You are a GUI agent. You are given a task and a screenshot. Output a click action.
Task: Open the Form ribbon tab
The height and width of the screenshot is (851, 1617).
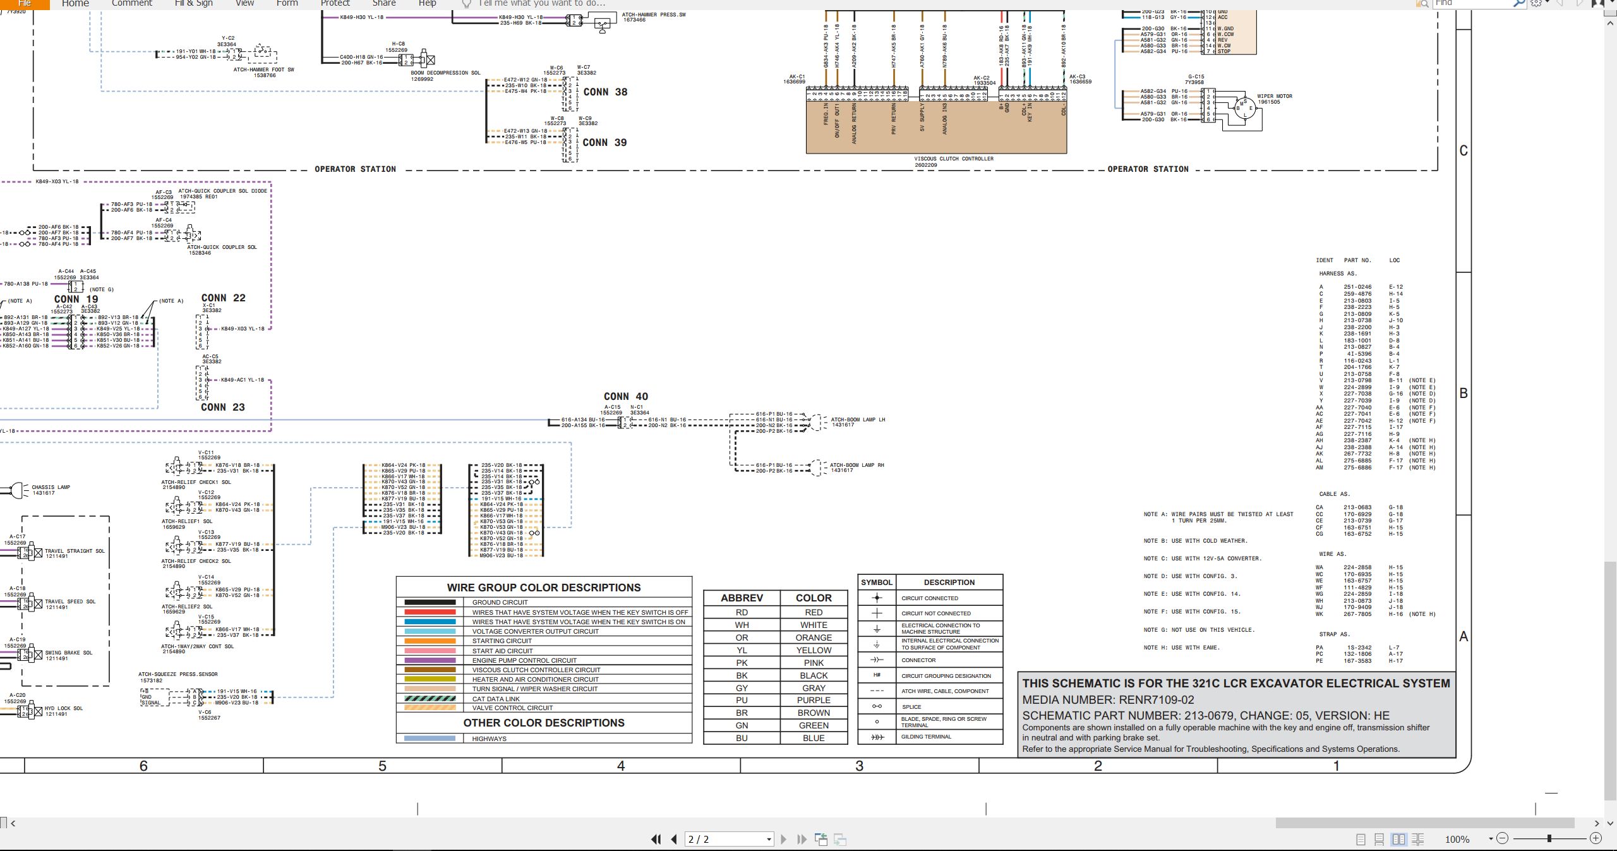tap(287, 3)
